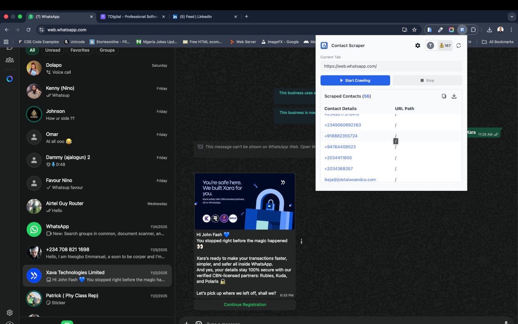Open the ImageFX - Google bookmark
This screenshot has height=324, width=518.
(280, 42)
